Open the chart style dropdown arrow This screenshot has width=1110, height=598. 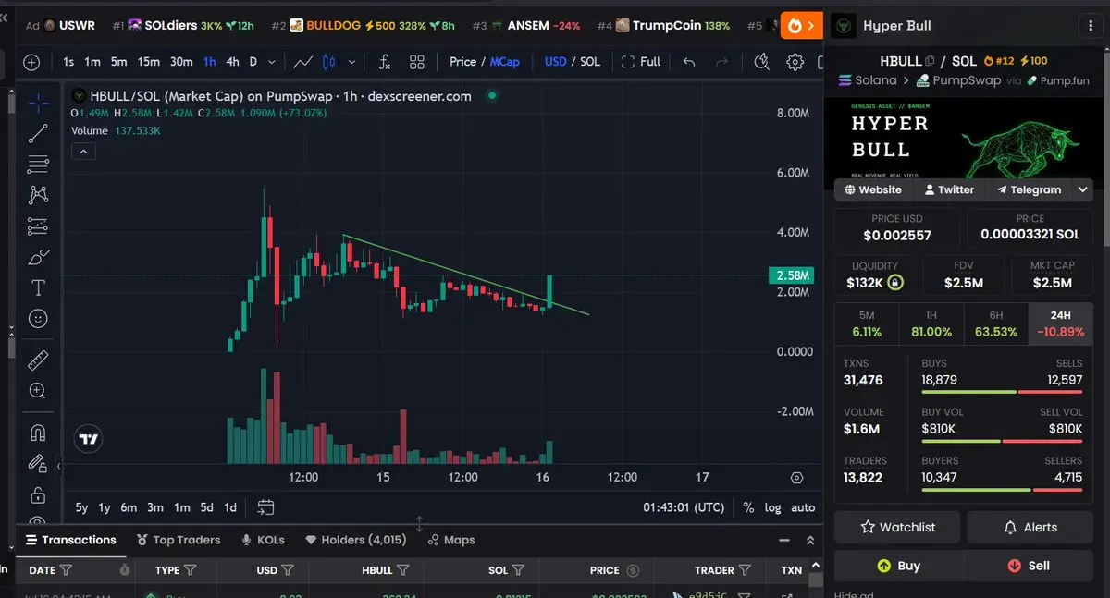tap(352, 62)
